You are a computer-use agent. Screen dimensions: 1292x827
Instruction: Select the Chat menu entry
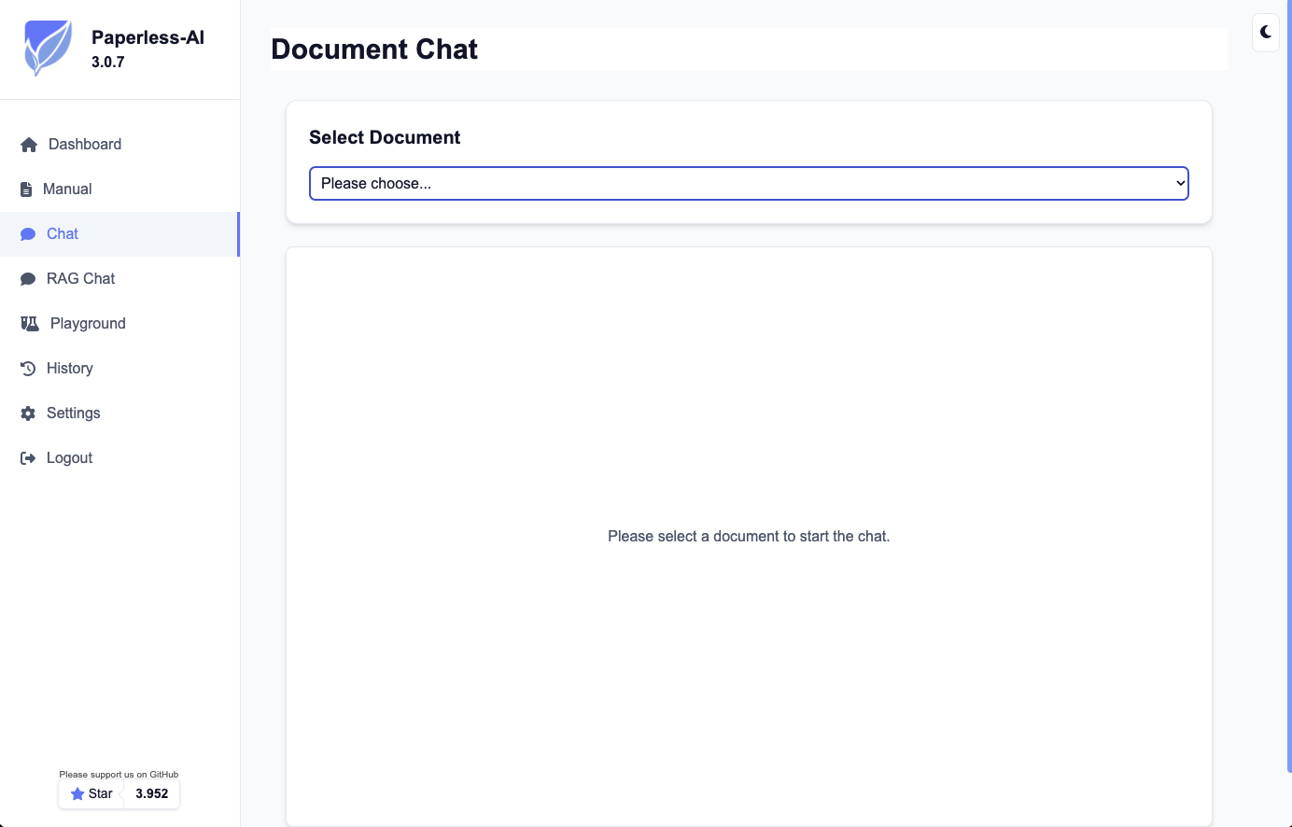tap(119, 234)
